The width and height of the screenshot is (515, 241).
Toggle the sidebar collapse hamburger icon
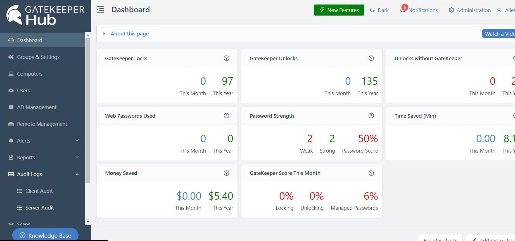(x=100, y=10)
